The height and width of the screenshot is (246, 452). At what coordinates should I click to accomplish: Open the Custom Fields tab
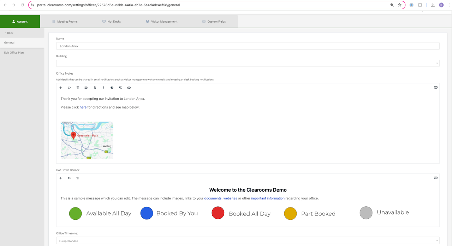[214, 22]
